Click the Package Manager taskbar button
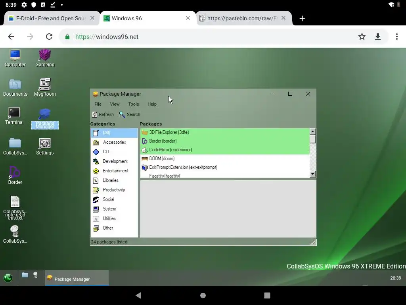This screenshot has height=305, width=406. click(77, 278)
